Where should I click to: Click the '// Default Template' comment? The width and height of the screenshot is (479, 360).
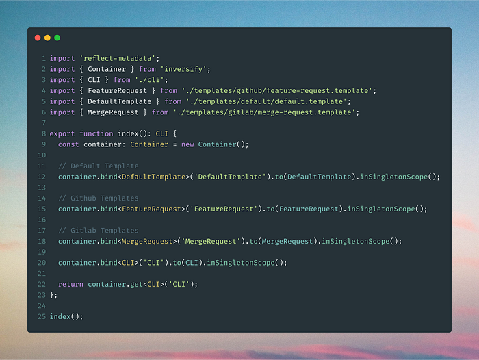click(99, 166)
